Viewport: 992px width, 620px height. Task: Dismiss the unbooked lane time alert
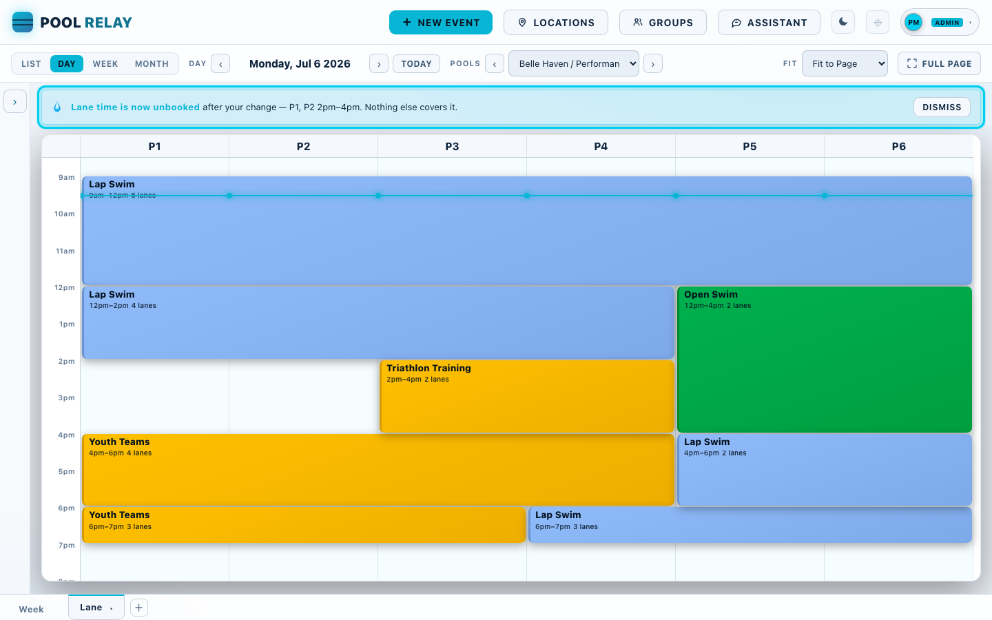(942, 107)
